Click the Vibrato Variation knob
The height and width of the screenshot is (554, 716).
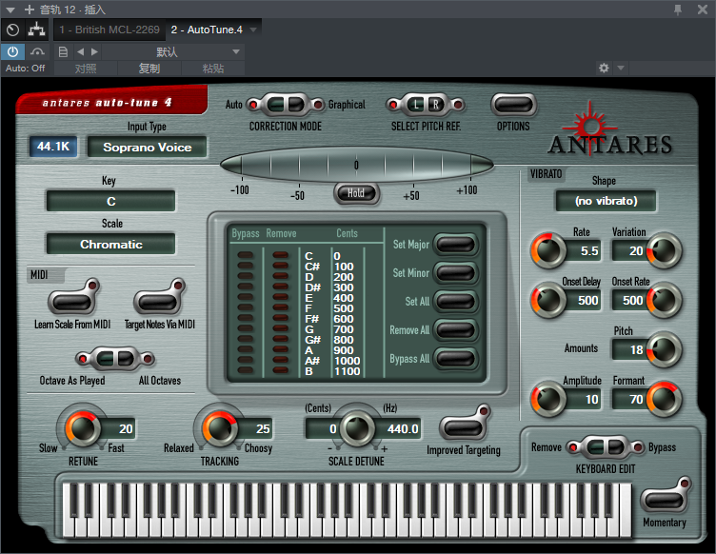664,250
